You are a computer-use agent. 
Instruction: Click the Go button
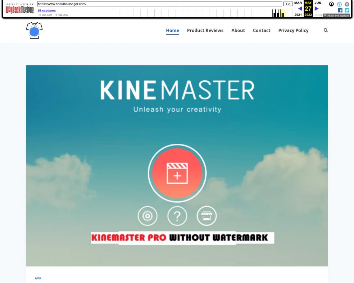(288, 4)
